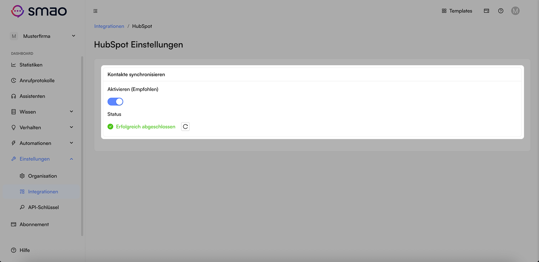Expand the Musterfirma chevron
Viewport: 539px width, 262px height.
coord(74,36)
